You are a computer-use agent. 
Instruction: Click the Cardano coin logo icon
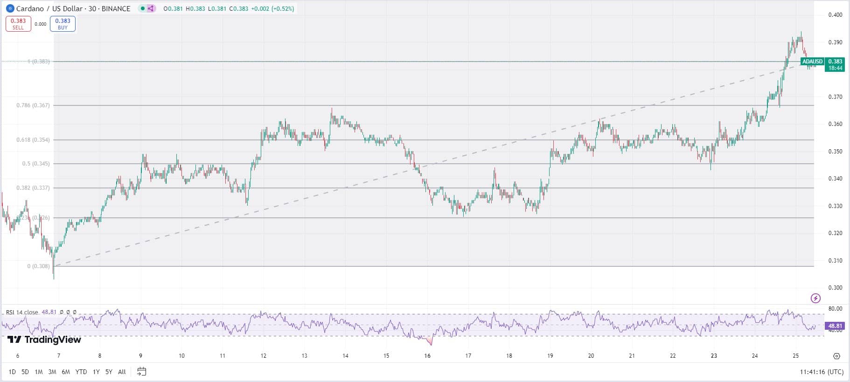click(10, 8)
